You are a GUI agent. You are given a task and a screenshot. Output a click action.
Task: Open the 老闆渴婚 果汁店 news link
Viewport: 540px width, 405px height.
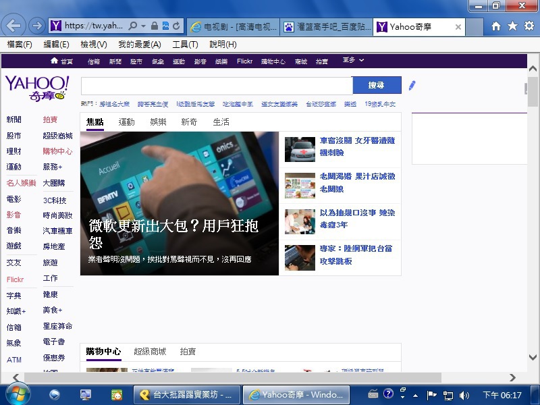click(x=357, y=182)
